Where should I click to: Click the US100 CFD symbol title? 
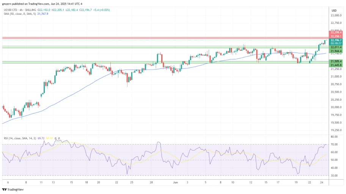point(19,10)
